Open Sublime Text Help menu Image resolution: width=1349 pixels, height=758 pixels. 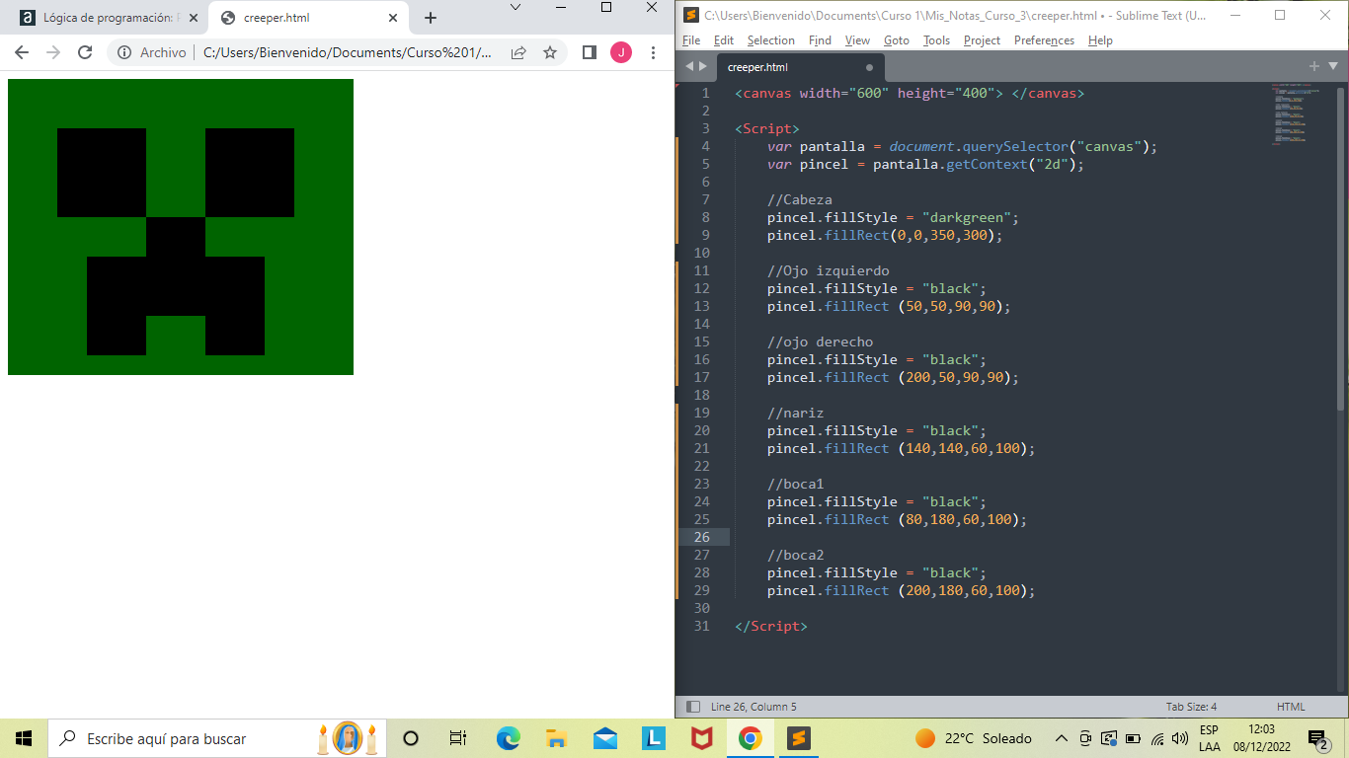pos(1100,40)
